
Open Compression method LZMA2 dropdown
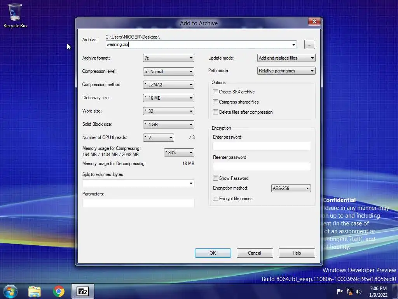pyautogui.click(x=169, y=84)
